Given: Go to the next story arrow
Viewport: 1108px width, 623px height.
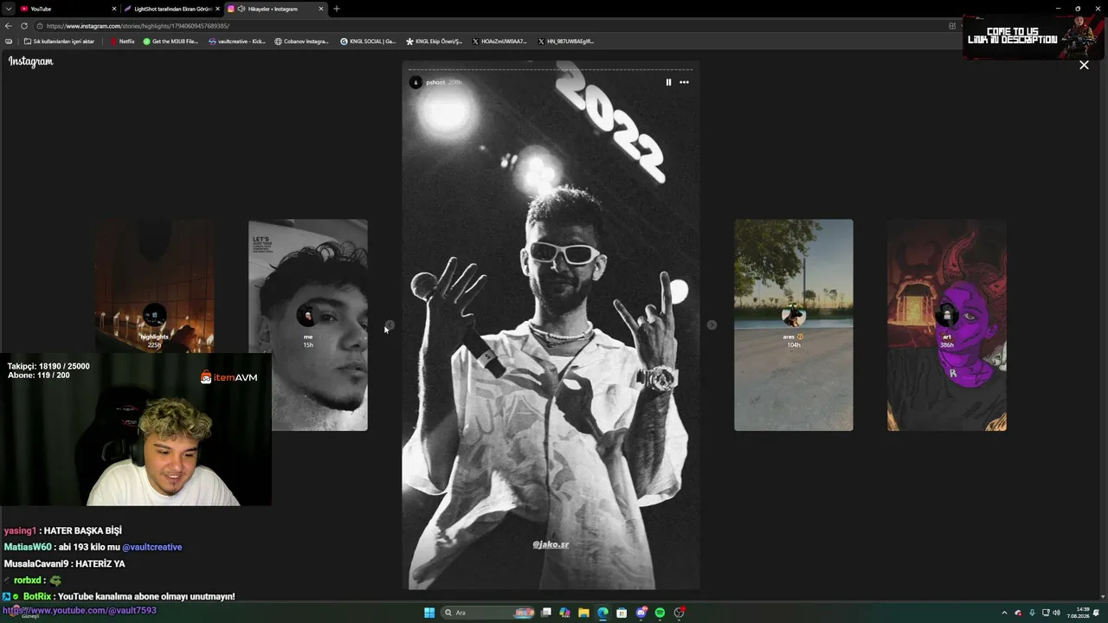Looking at the screenshot, I should click(x=712, y=325).
